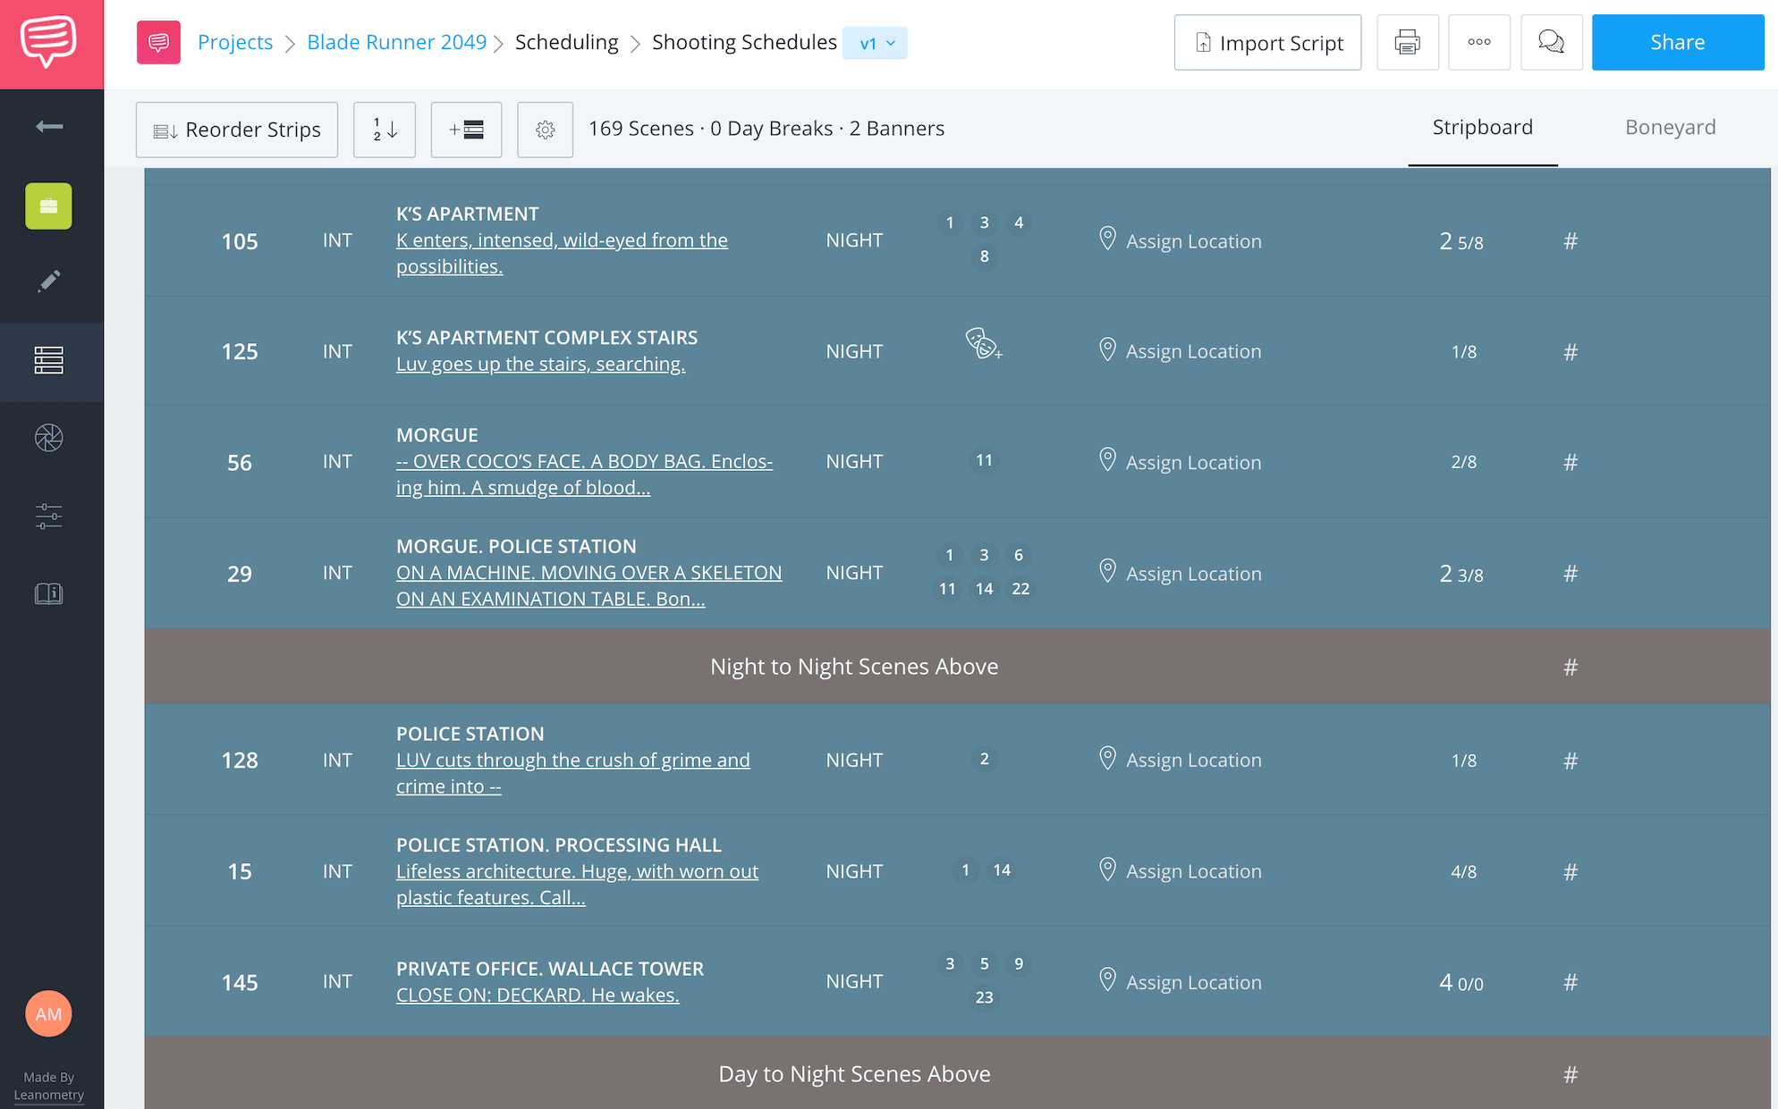Click the Scheduling breadcrumb
Screen dimensions: 1778x1109
566,42
